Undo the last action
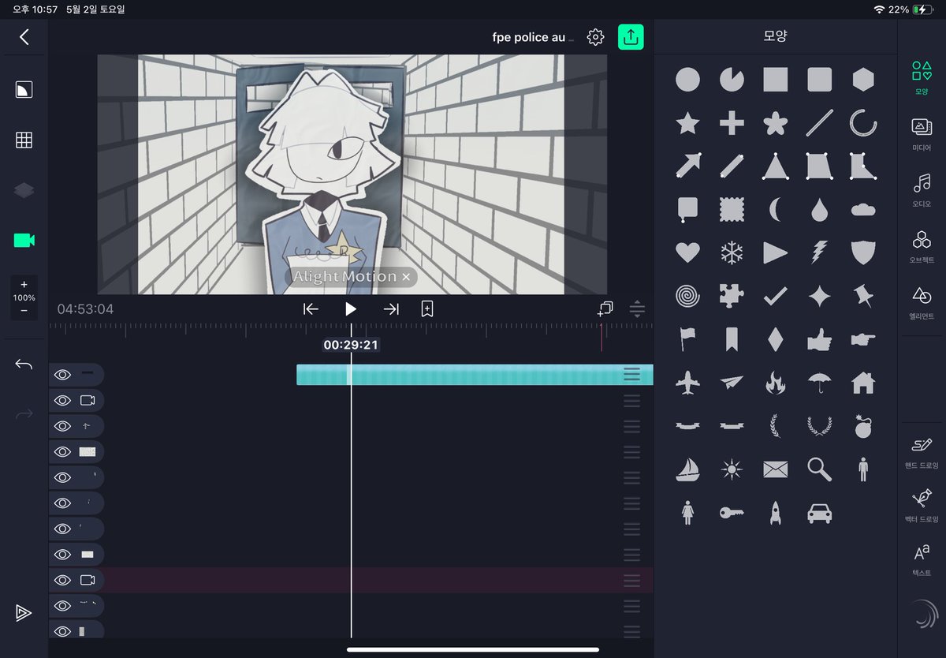This screenshot has width=946, height=658. (24, 365)
